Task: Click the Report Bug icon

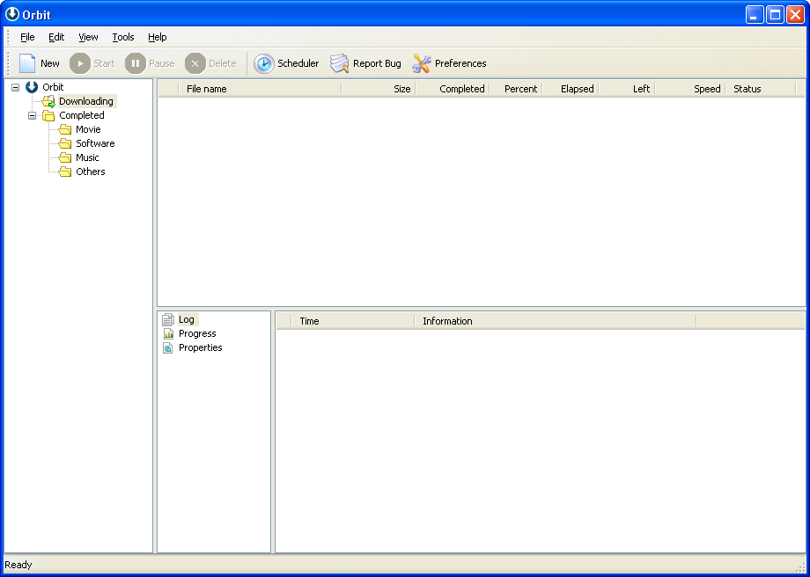Action: click(x=339, y=63)
